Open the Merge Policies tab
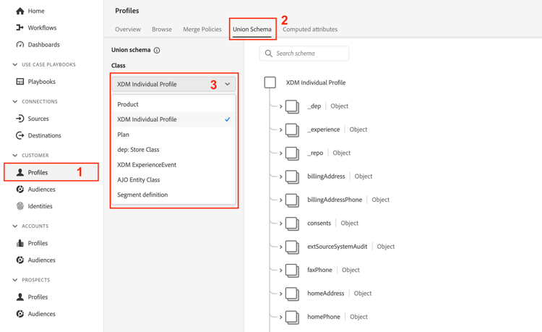This screenshot has width=542, height=332. tap(202, 30)
